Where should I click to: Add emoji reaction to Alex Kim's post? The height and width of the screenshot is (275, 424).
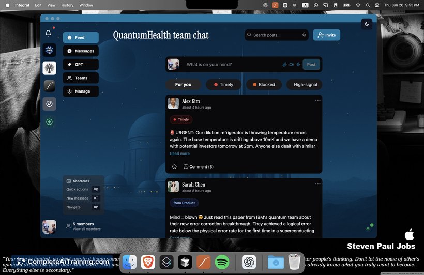[174, 167]
